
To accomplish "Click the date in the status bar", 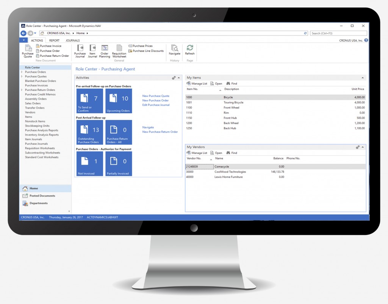I will click(66, 217).
